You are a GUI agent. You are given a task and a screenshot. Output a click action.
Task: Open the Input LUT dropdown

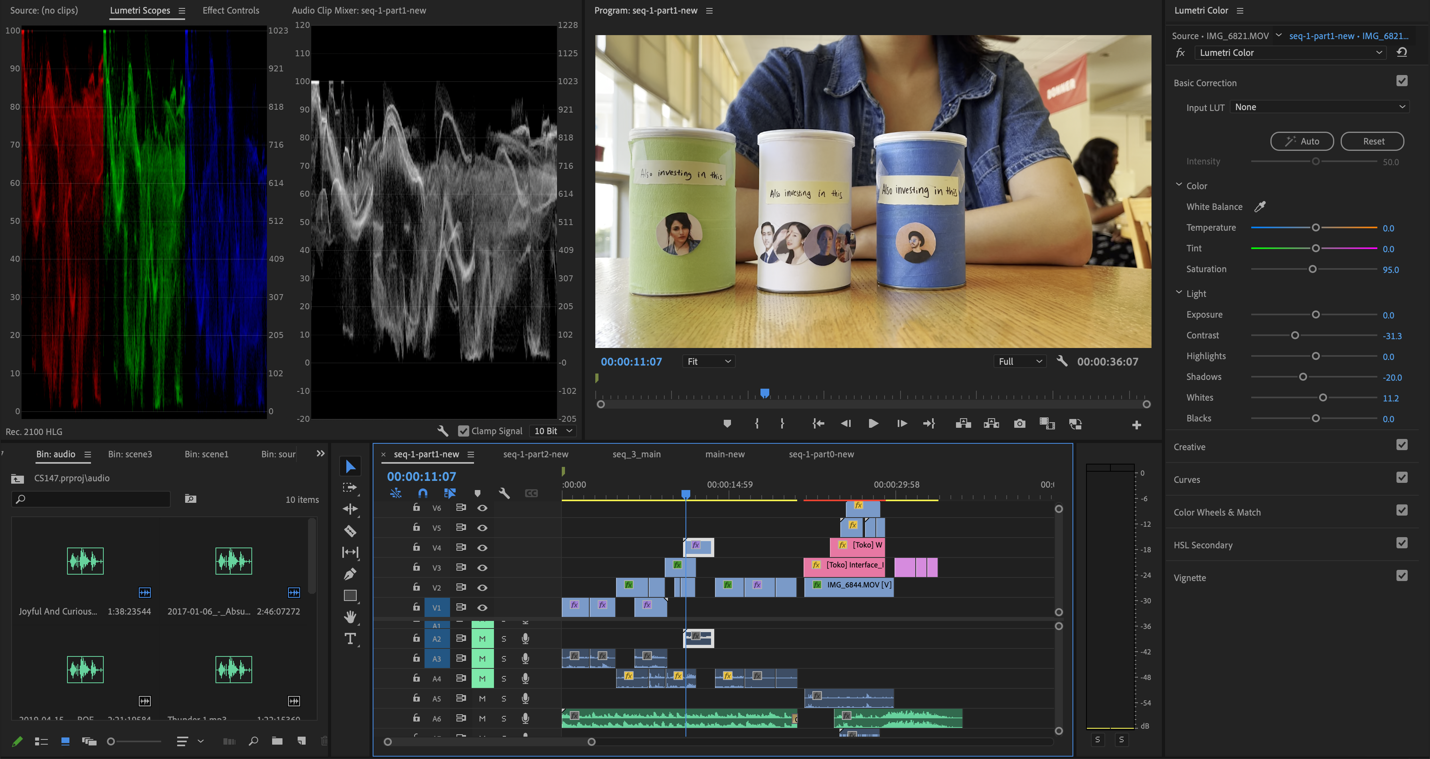[1319, 107]
